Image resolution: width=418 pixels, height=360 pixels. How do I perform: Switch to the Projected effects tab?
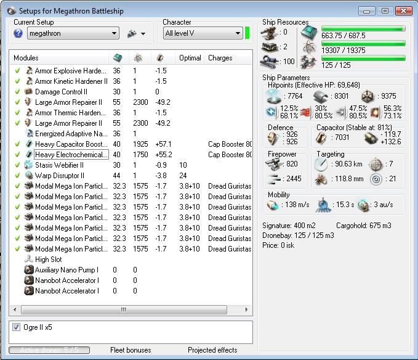click(x=212, y=350)
